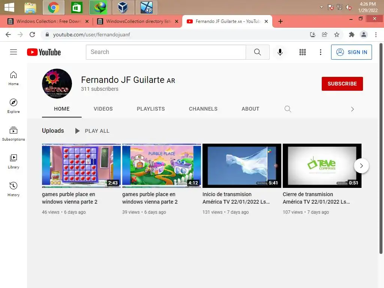This screenshot has height=288, width=384.
Task: Switch to Playlists tab
Action: pyautogui.click(x=151, y=109)
